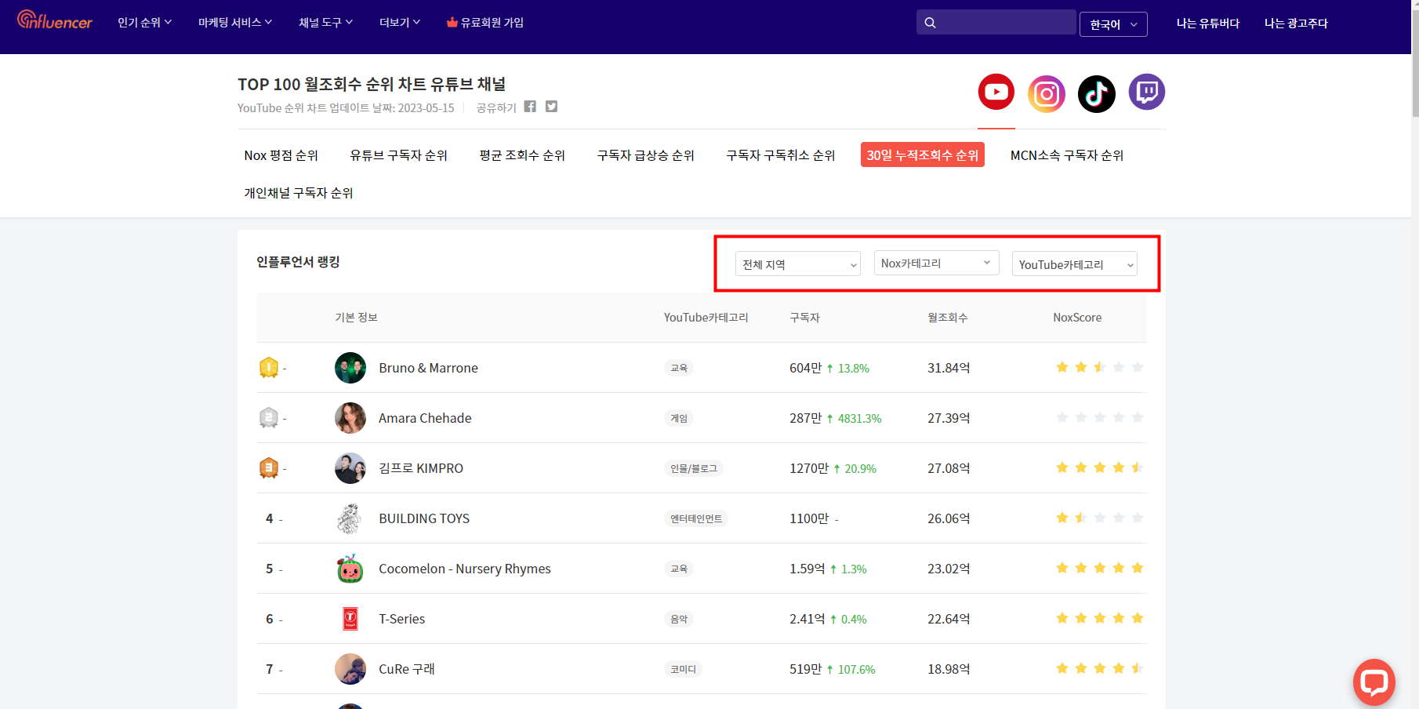1419x709 pixels.
Task: Open the 마케팅 서비스 menu
Action: pyautogui.click(x=234, y=22)
